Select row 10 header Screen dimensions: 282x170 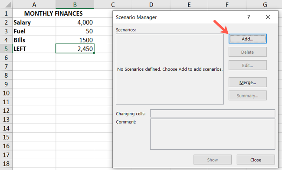pos(6,93)
